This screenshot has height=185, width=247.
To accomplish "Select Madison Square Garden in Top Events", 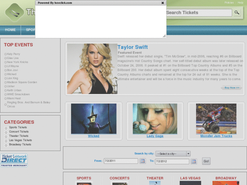I will [x=22, y=82].
